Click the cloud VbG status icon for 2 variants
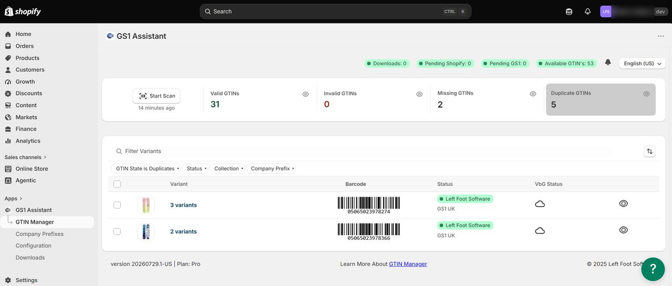The image size is (672, 286). (540, 230)
